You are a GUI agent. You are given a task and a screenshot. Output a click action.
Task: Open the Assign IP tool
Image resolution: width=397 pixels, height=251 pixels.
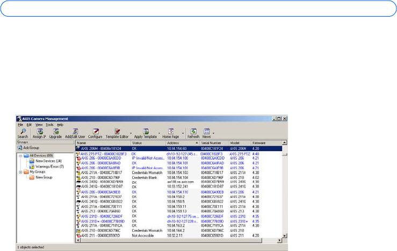tap(40, 132)
